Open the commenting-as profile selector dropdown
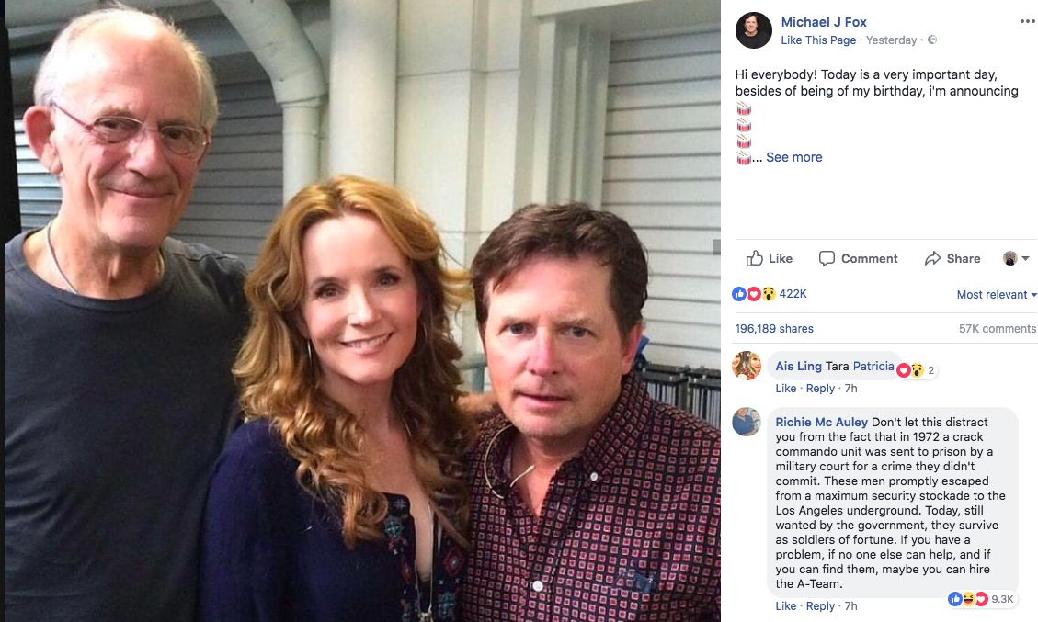 [1016, 258]
